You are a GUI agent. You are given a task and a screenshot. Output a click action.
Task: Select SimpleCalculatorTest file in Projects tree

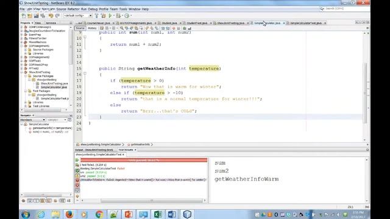(55, 99)
